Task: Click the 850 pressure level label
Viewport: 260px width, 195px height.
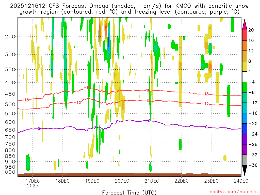Action: (10, 156)
